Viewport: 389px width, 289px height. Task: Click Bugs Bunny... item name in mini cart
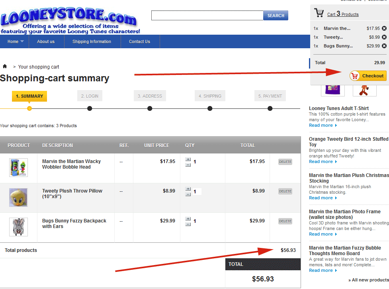(338, 46)
